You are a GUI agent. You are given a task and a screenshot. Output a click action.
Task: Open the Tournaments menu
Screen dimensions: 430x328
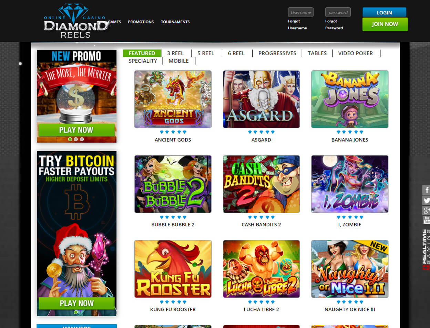click(175, 22)
